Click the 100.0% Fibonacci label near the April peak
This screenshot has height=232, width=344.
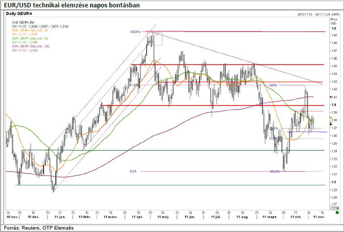[x=135, y=32]
